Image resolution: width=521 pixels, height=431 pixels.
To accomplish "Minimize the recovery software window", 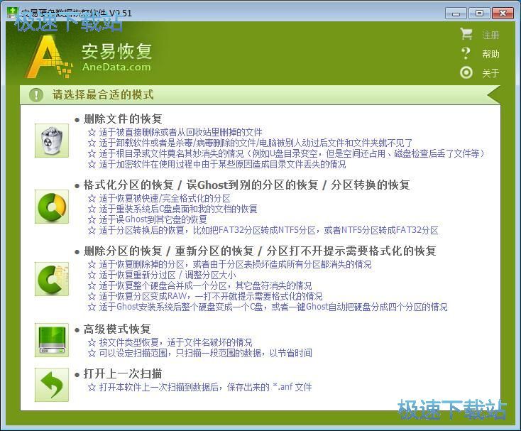I will tap(456, 13).
